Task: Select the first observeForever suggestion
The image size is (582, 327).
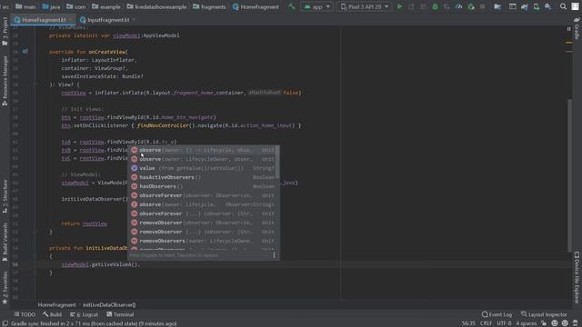Action: pos(203,195)
